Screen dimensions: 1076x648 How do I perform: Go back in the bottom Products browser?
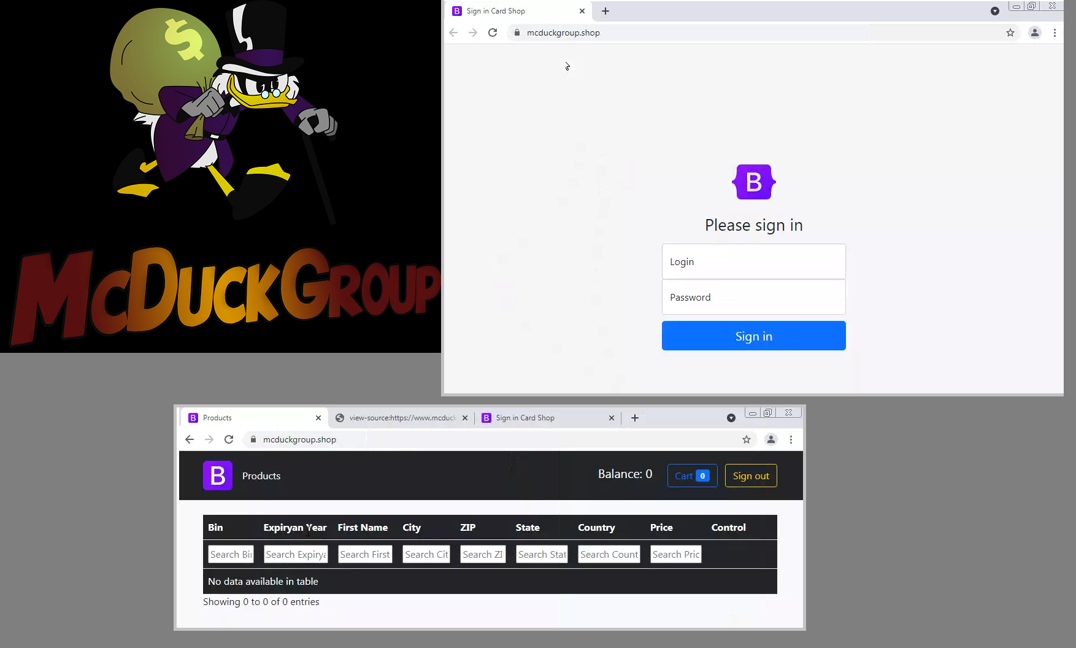pos(190,439)
